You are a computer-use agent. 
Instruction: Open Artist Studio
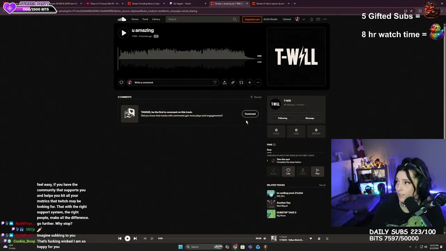tap(270, 19)
